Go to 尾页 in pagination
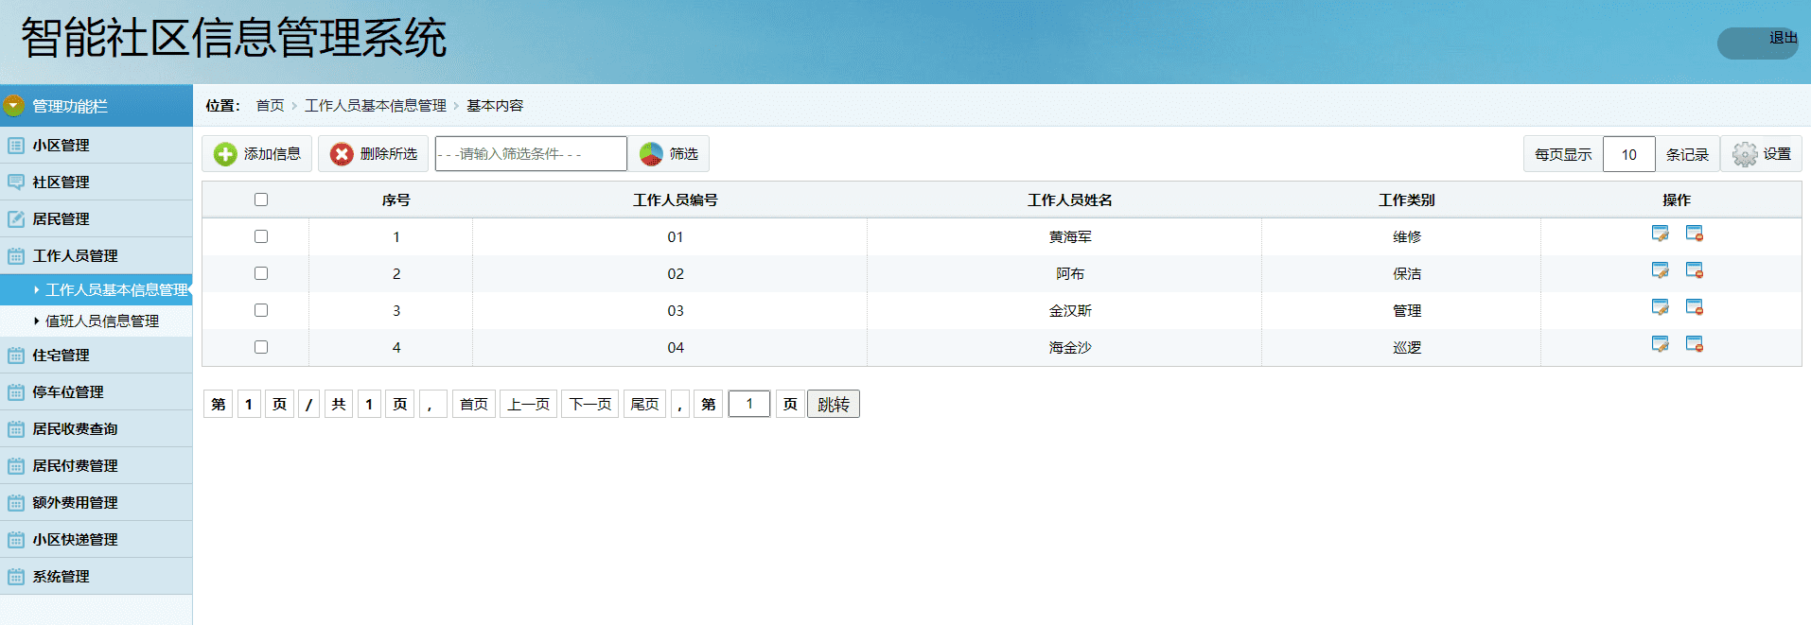Image resolution: width=1811 pixels, height=625 pixels. pos(644,405)
